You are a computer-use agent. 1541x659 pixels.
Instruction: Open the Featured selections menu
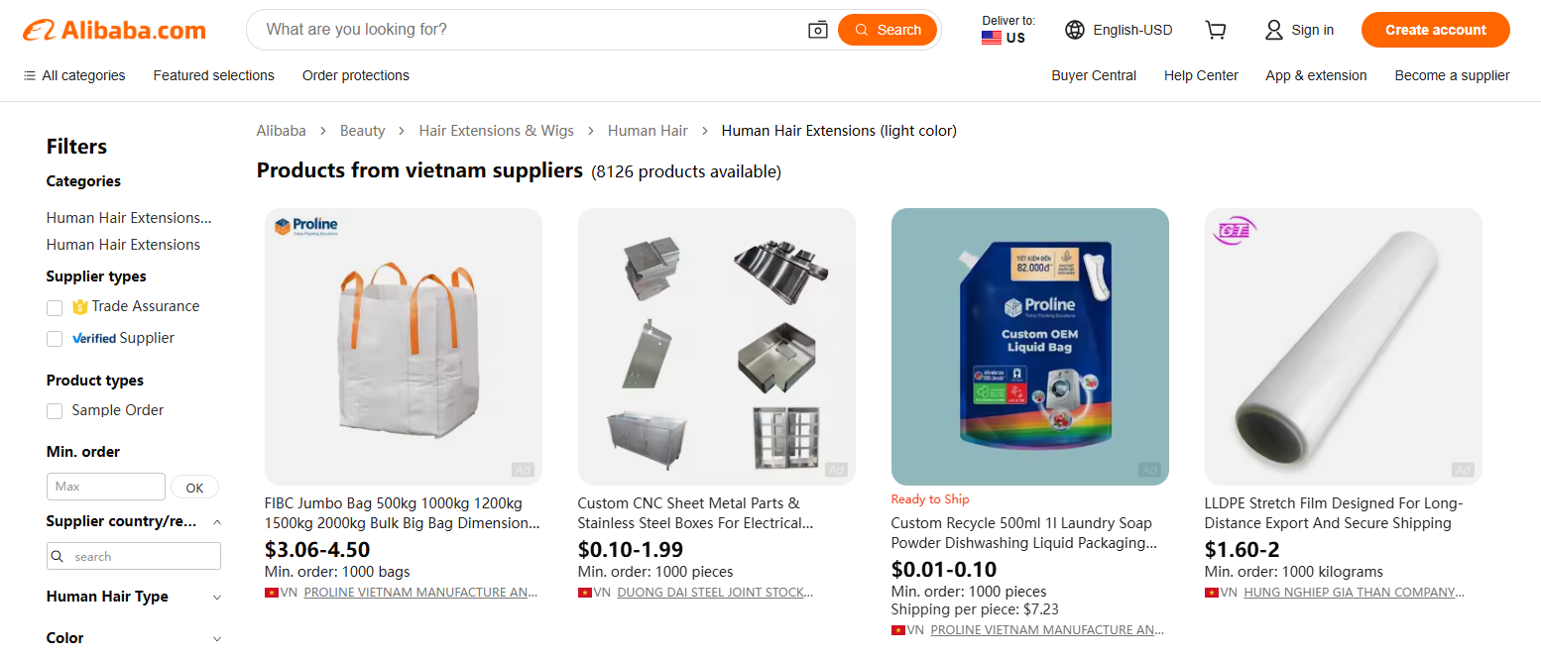213,75
